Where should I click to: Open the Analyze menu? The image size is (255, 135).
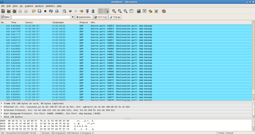tap(39, 6)
